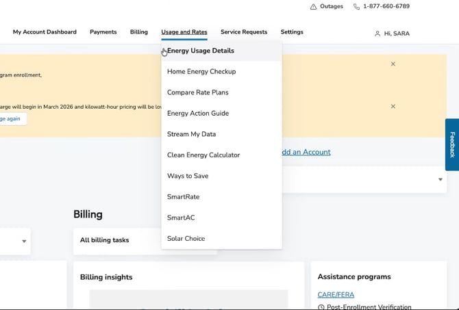Click the user profile icon beside Hi, SARA
Image resolution: width=459 pixels, height=310 pixels.
click(377, 34)
